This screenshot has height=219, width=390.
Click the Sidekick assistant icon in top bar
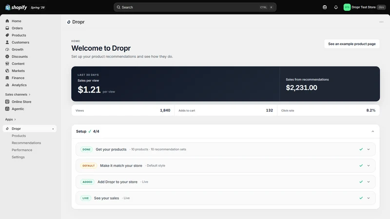pos(325,7)
